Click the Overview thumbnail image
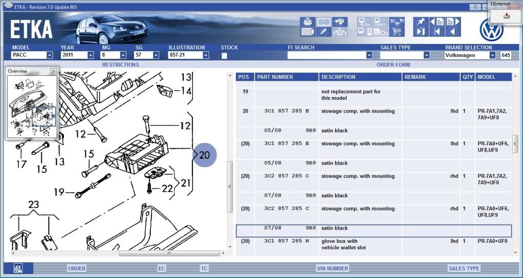The height and width of the screenshot is (278, 523). [32, 106]
